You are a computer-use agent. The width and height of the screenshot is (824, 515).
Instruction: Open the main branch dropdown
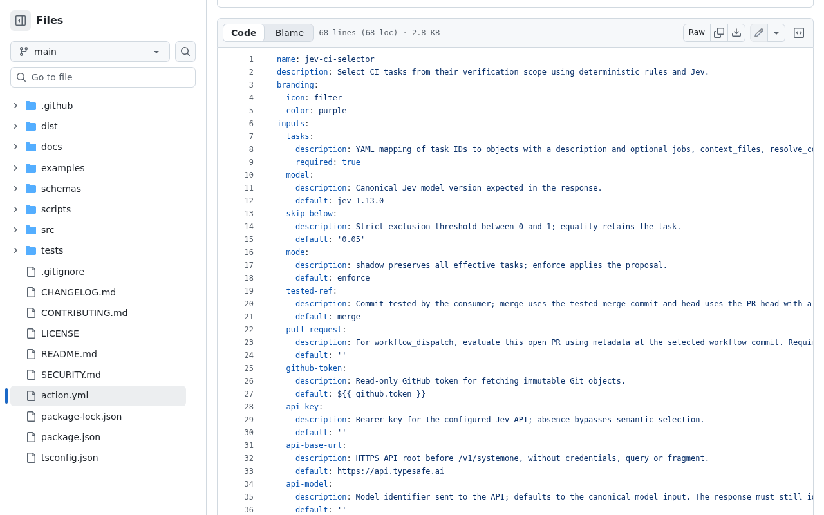[x=90, y=51]
